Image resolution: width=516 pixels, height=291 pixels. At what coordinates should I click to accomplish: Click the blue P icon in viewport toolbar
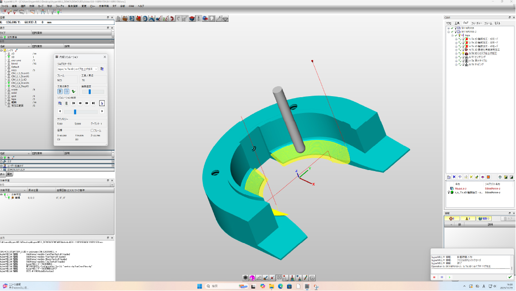pos(212,18)
